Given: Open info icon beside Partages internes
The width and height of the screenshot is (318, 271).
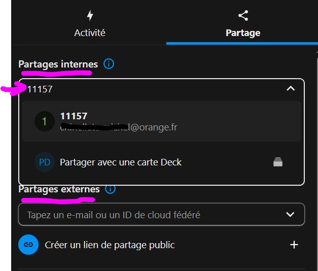Looking at the screenshot, I should pos(109,64).
